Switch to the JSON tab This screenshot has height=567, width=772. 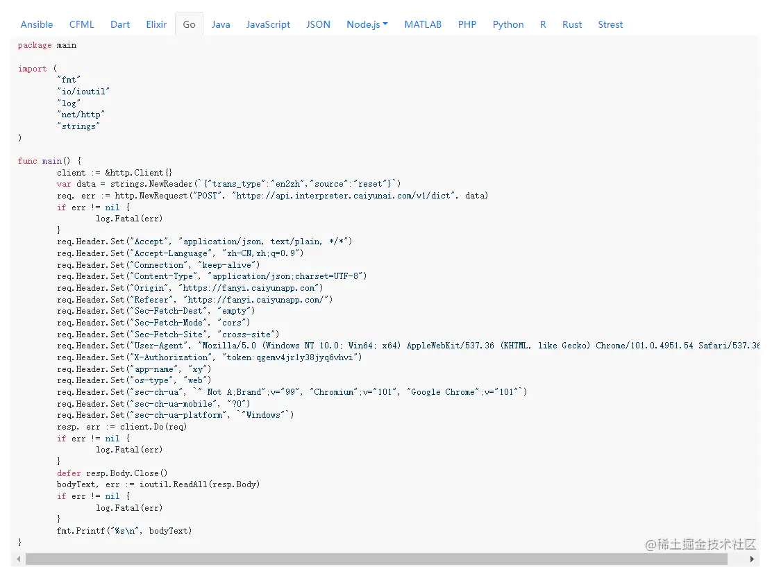[318, 24]
